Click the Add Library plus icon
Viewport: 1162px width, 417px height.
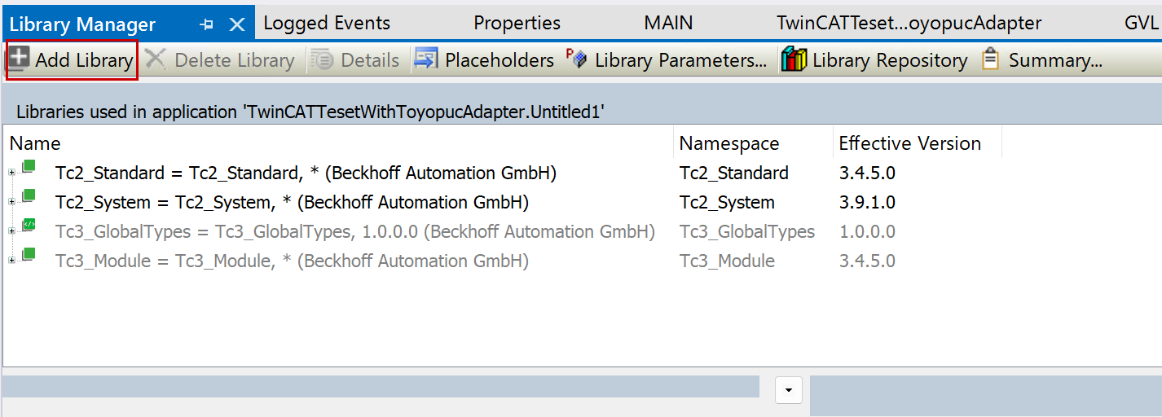pos(19,59)
